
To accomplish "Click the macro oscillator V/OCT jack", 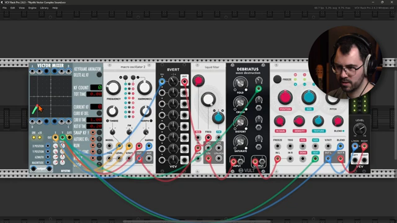I will coord(129,159).
